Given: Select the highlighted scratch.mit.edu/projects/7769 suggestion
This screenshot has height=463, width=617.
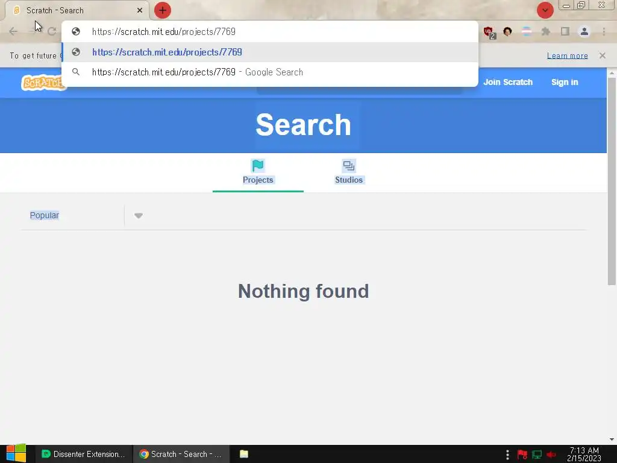Looking at the screenshot, I should click(270, 52).
